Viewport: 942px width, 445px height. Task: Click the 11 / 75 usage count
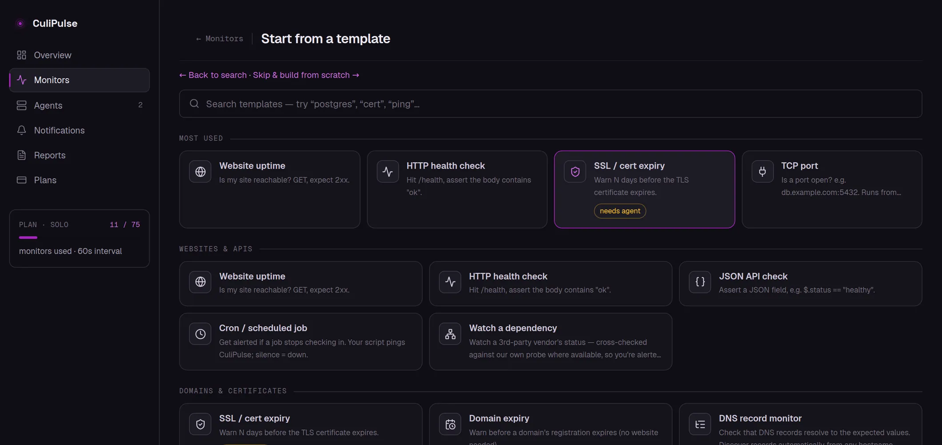(x=125, y=225)
